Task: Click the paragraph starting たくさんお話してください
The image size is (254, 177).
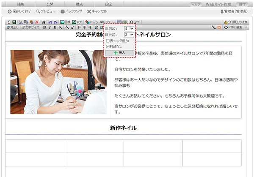Action: click(169, 96)
